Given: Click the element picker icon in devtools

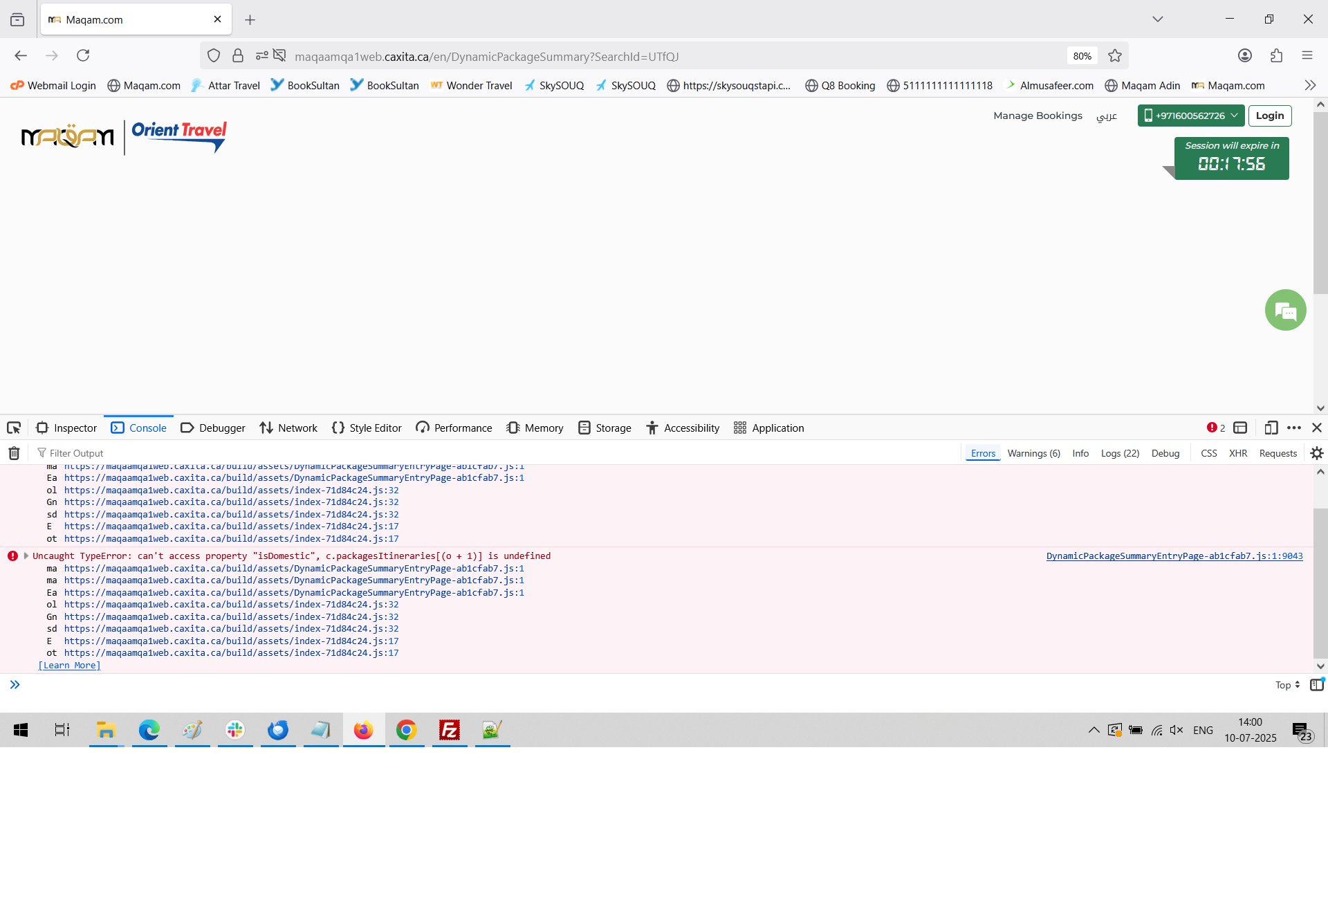Looking at the screenshot, I should [x=14, y=428].
